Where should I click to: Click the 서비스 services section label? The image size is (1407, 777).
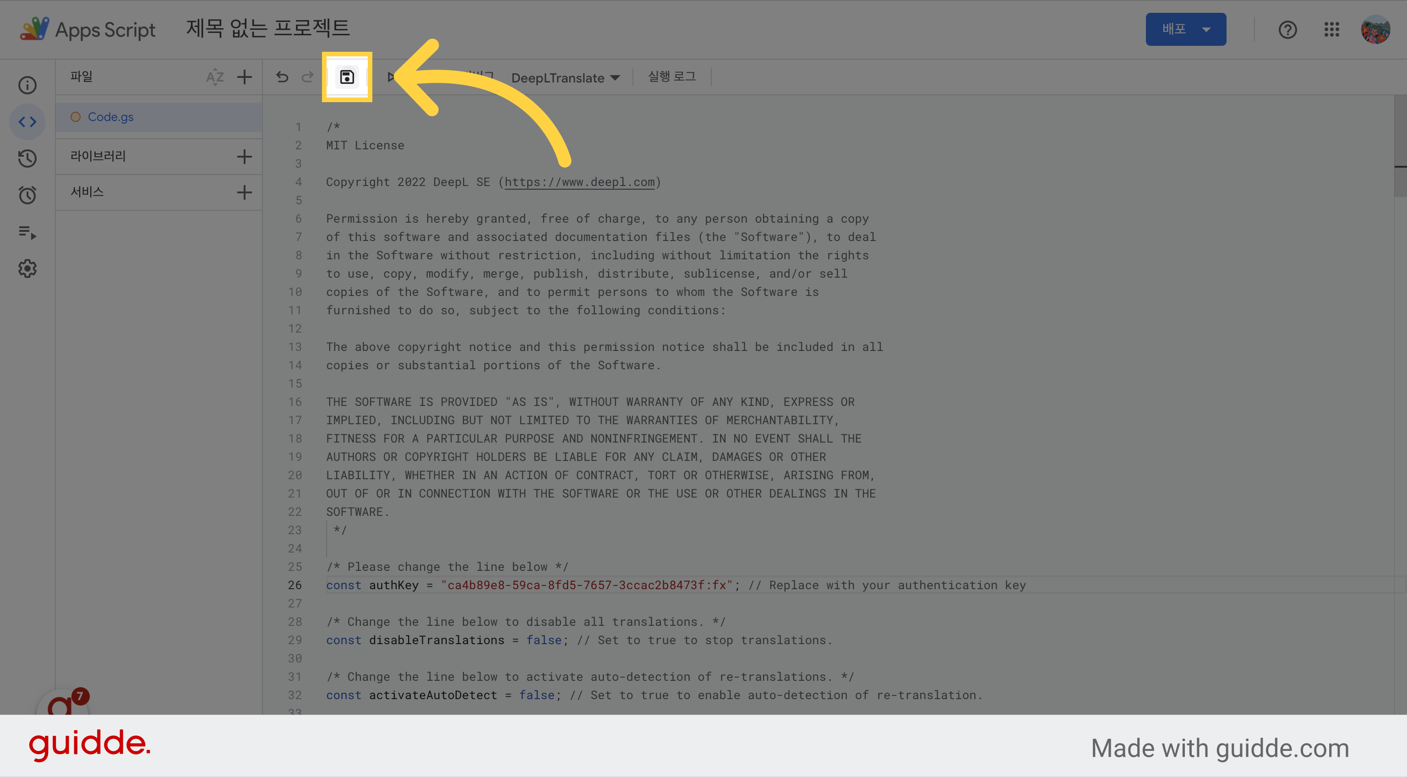87,192
